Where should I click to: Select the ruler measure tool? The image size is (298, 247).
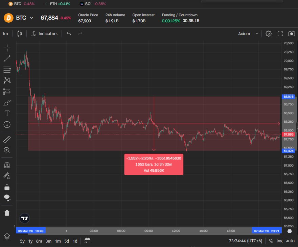tap(7, 139)
